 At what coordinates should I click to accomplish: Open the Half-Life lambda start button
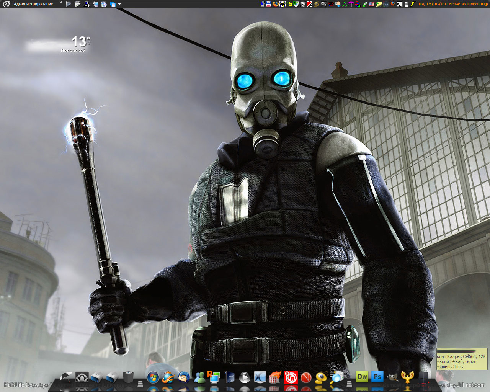point(6,4)
